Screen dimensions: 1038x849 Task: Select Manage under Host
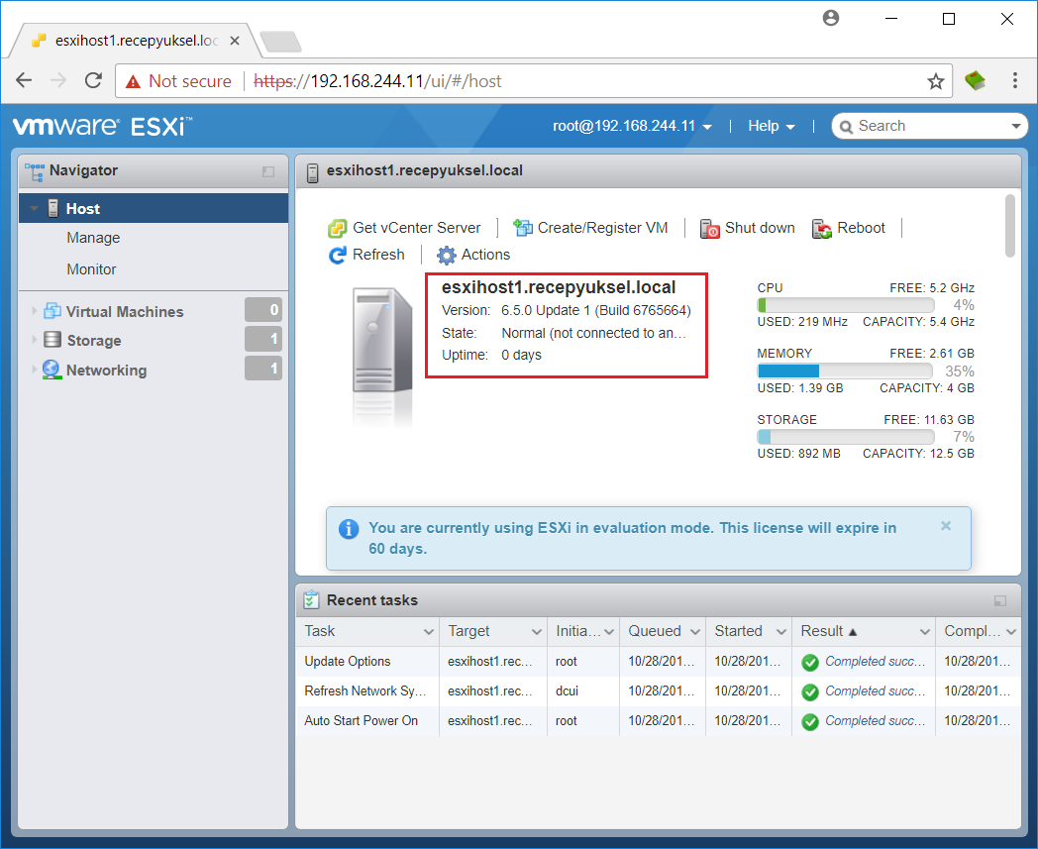pos(93,238)
